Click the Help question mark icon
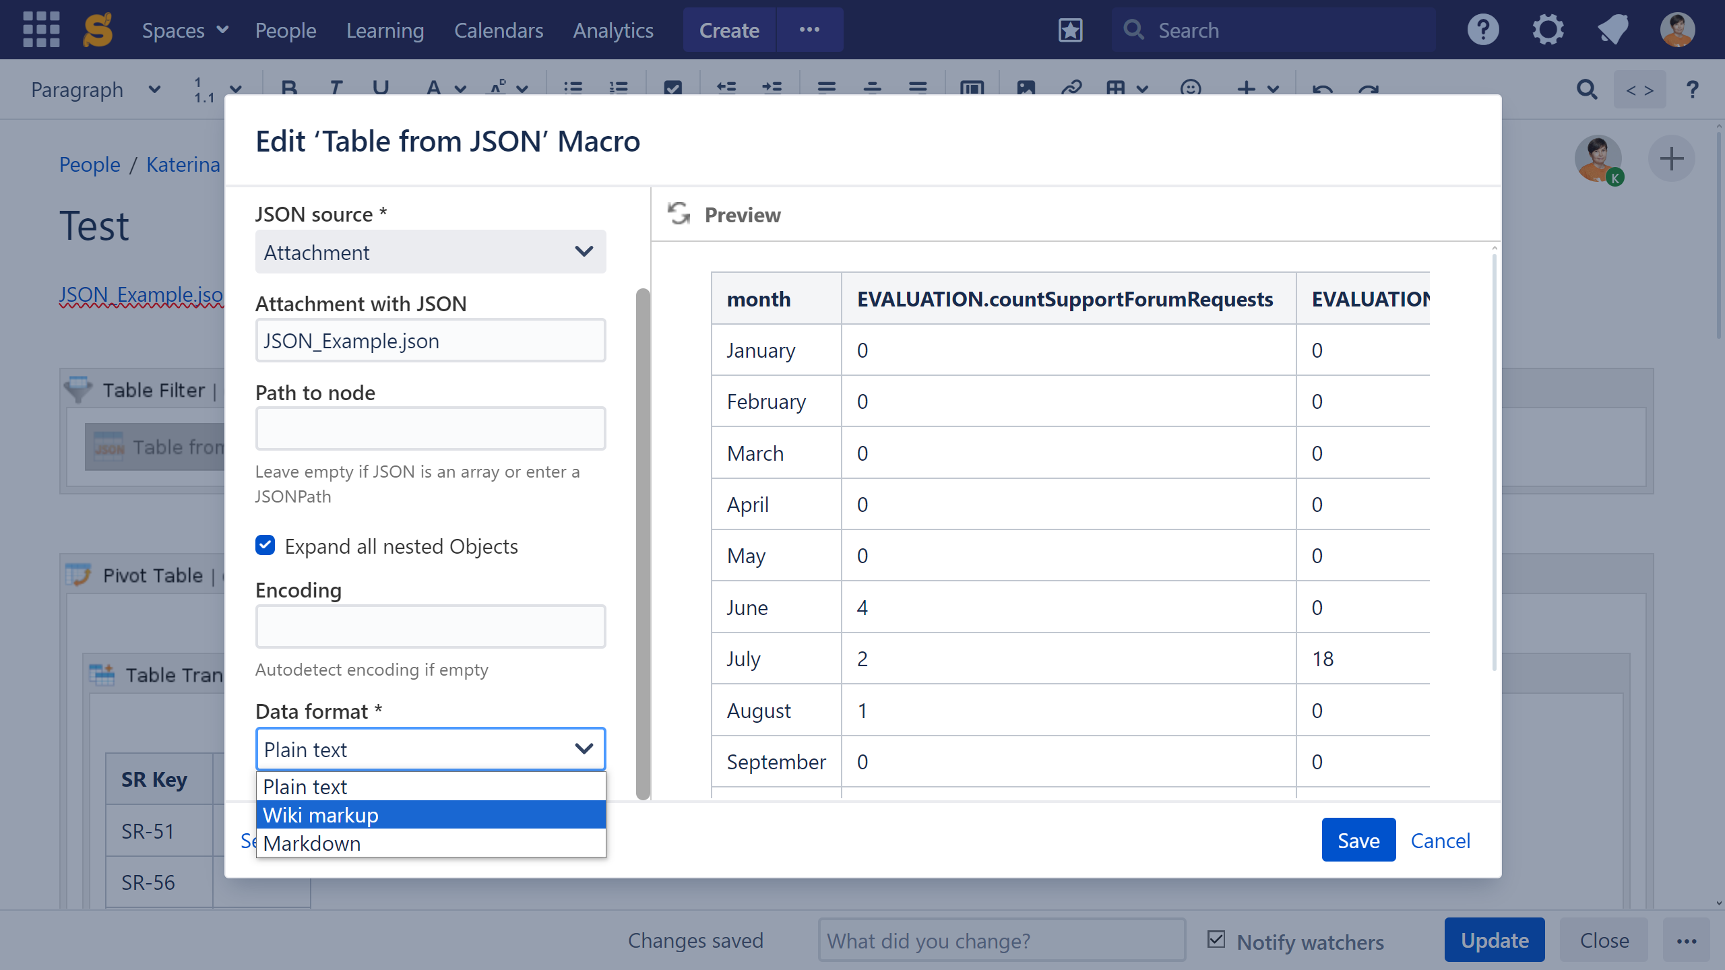The image size is (1725, 970). (1482, 30)
